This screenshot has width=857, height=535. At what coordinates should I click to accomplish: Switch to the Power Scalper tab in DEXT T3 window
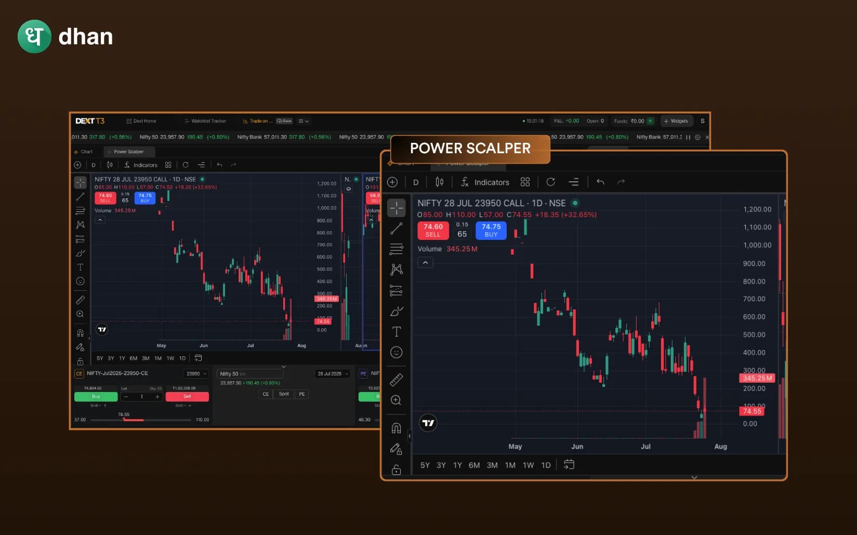pyautogui.click(x=129, y=152)
